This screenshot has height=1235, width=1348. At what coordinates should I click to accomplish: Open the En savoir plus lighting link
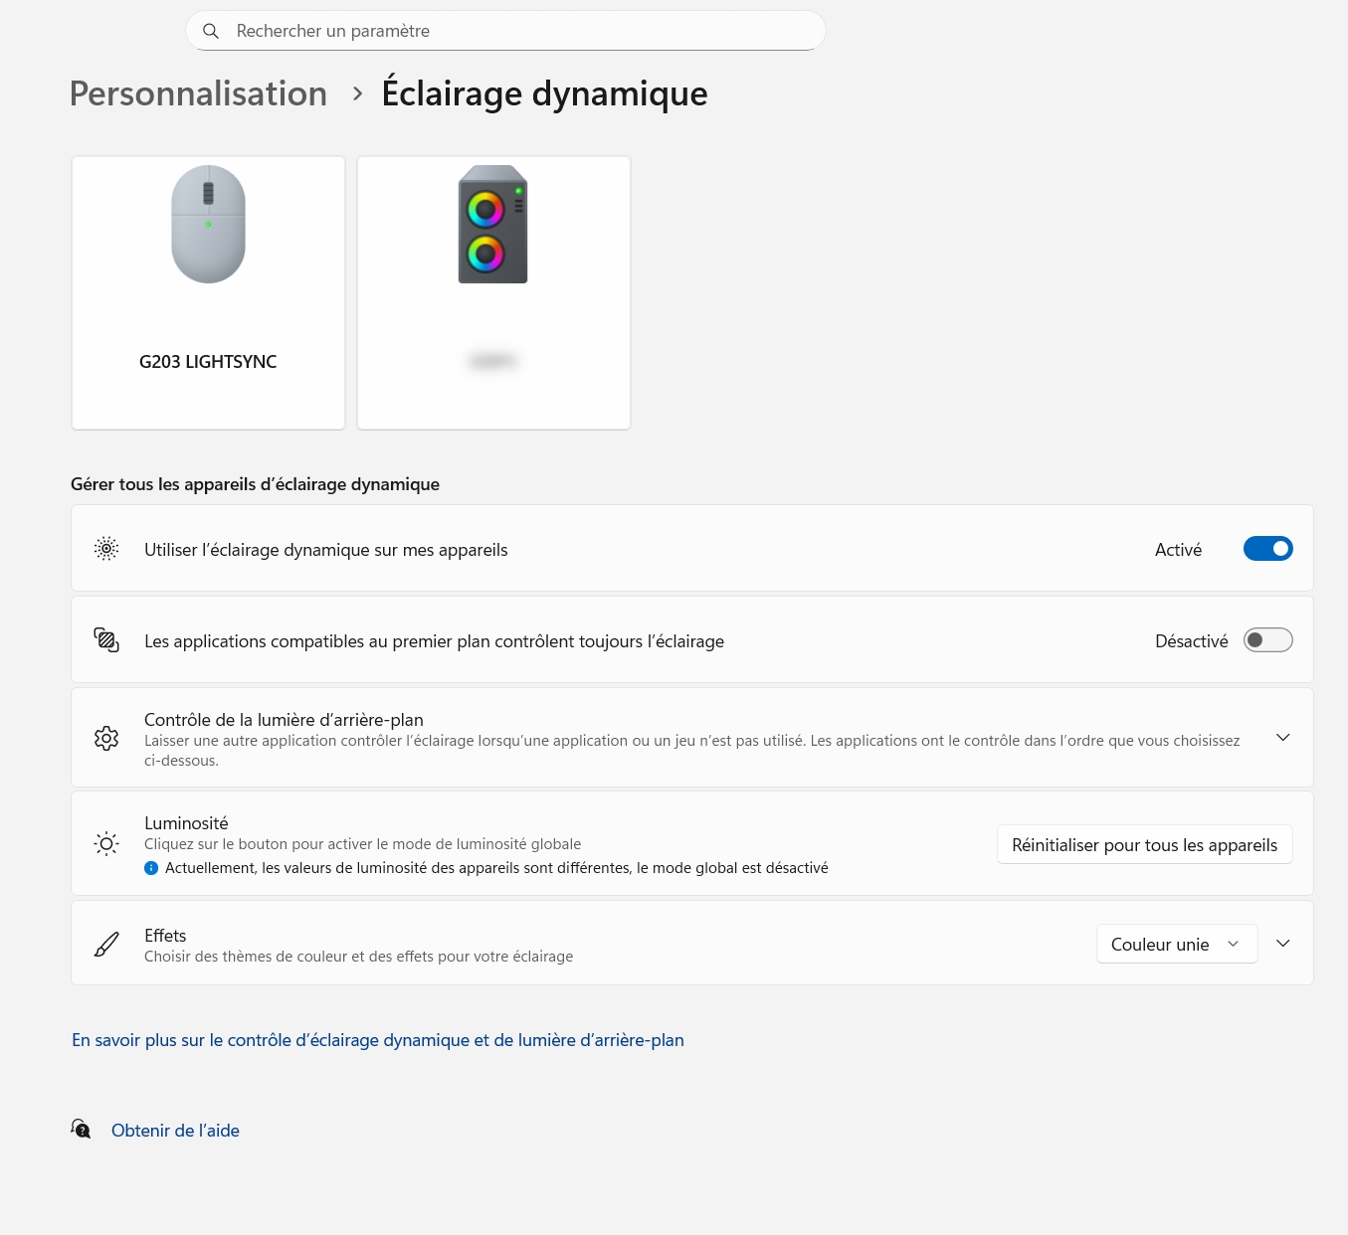[378, 1040]
